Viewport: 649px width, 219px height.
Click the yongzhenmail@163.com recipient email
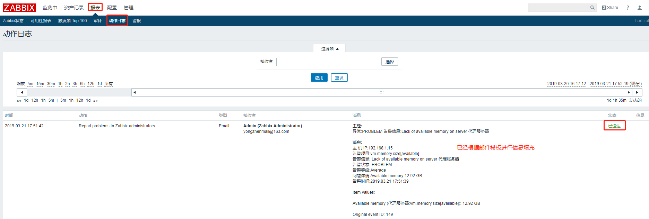[x=266, y=131]
